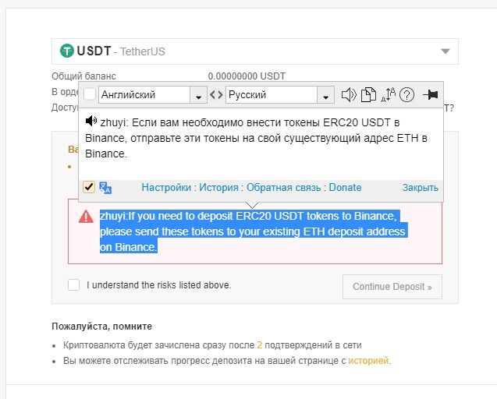Image resolution: width=497 pixels, height=399 pixels.
Task: Click the highlighted zhuyi ERC20 warning text
Action: click(x=252, y=231)
